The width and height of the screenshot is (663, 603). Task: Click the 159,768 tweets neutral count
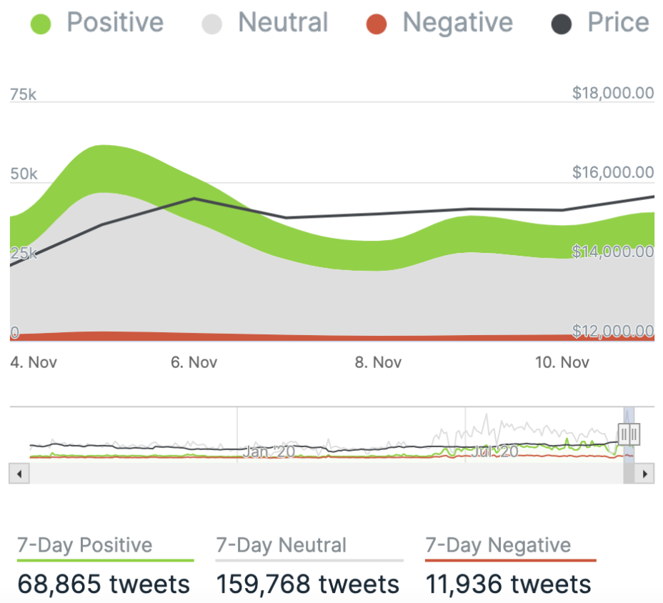click(x=307, y=584)
